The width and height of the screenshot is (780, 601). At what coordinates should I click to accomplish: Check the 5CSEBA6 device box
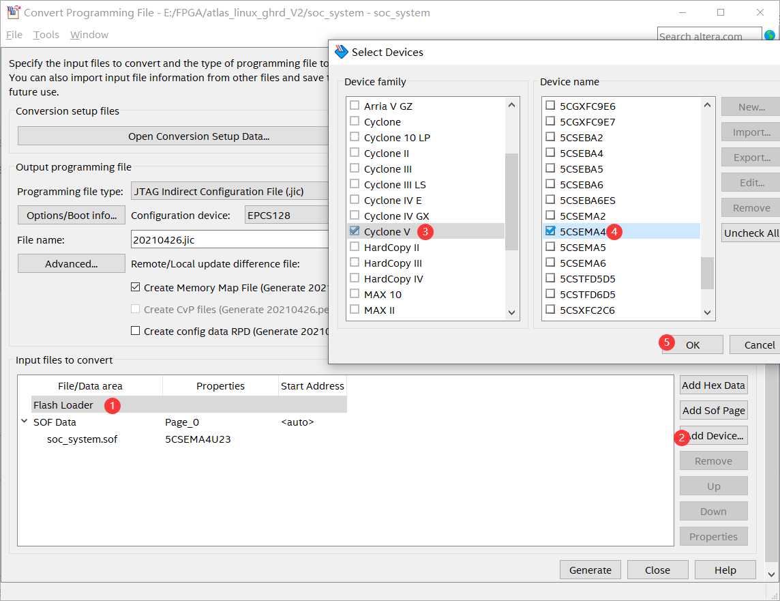550,184
